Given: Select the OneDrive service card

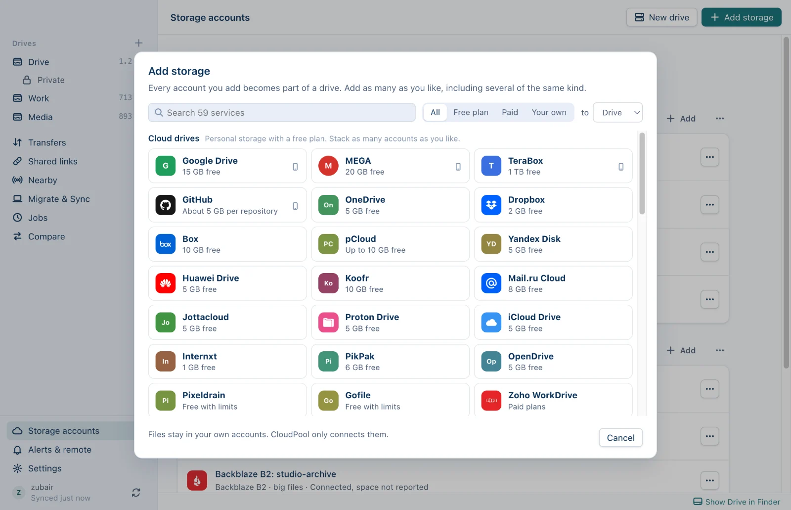Looking at the screenshot, I should coord(390,205).
